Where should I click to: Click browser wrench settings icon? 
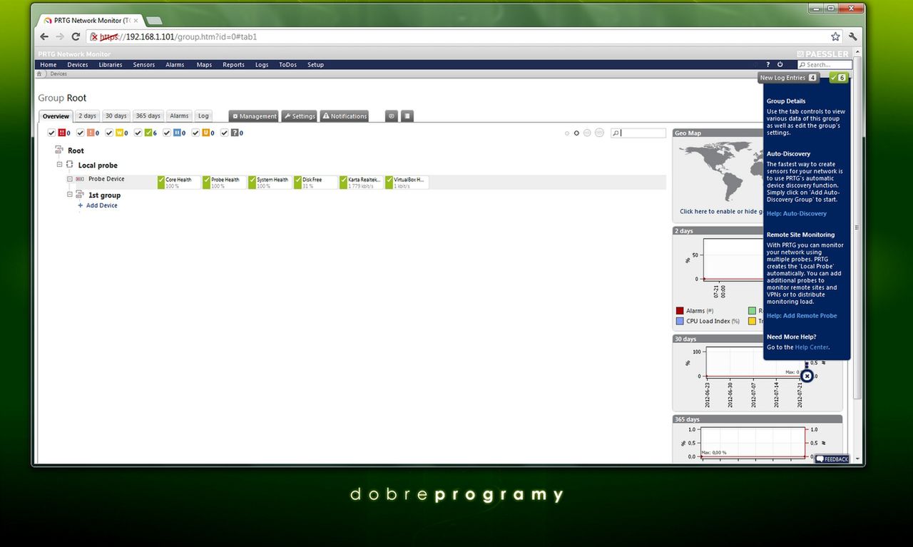click(852, 36)
